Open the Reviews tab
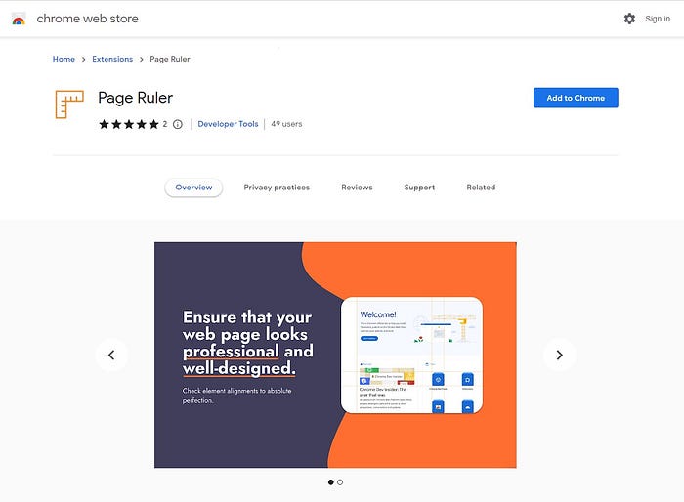Viewport: 684px width, 502px height. 357,188
